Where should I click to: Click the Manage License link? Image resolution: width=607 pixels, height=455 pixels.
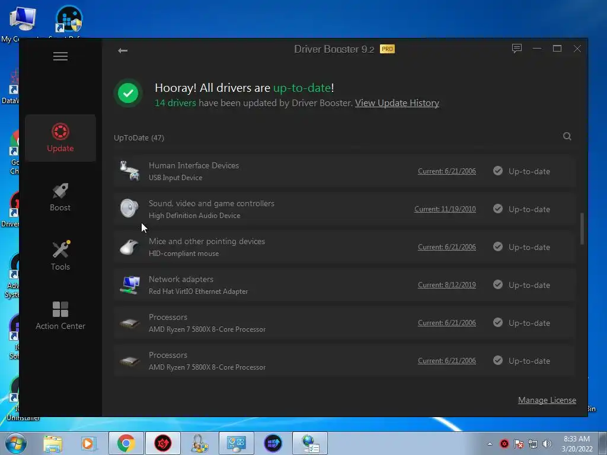tap(547, 400)
